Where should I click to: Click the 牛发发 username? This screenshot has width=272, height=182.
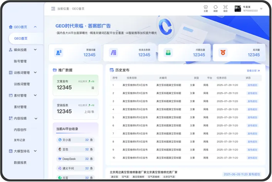pyautogui.click(x=247, y=7)
